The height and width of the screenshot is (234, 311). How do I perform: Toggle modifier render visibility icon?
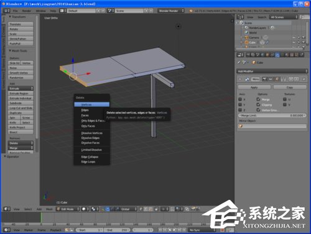264,79
